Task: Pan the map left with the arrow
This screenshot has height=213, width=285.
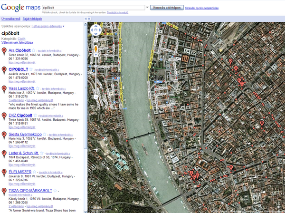Action: [92, 30]
